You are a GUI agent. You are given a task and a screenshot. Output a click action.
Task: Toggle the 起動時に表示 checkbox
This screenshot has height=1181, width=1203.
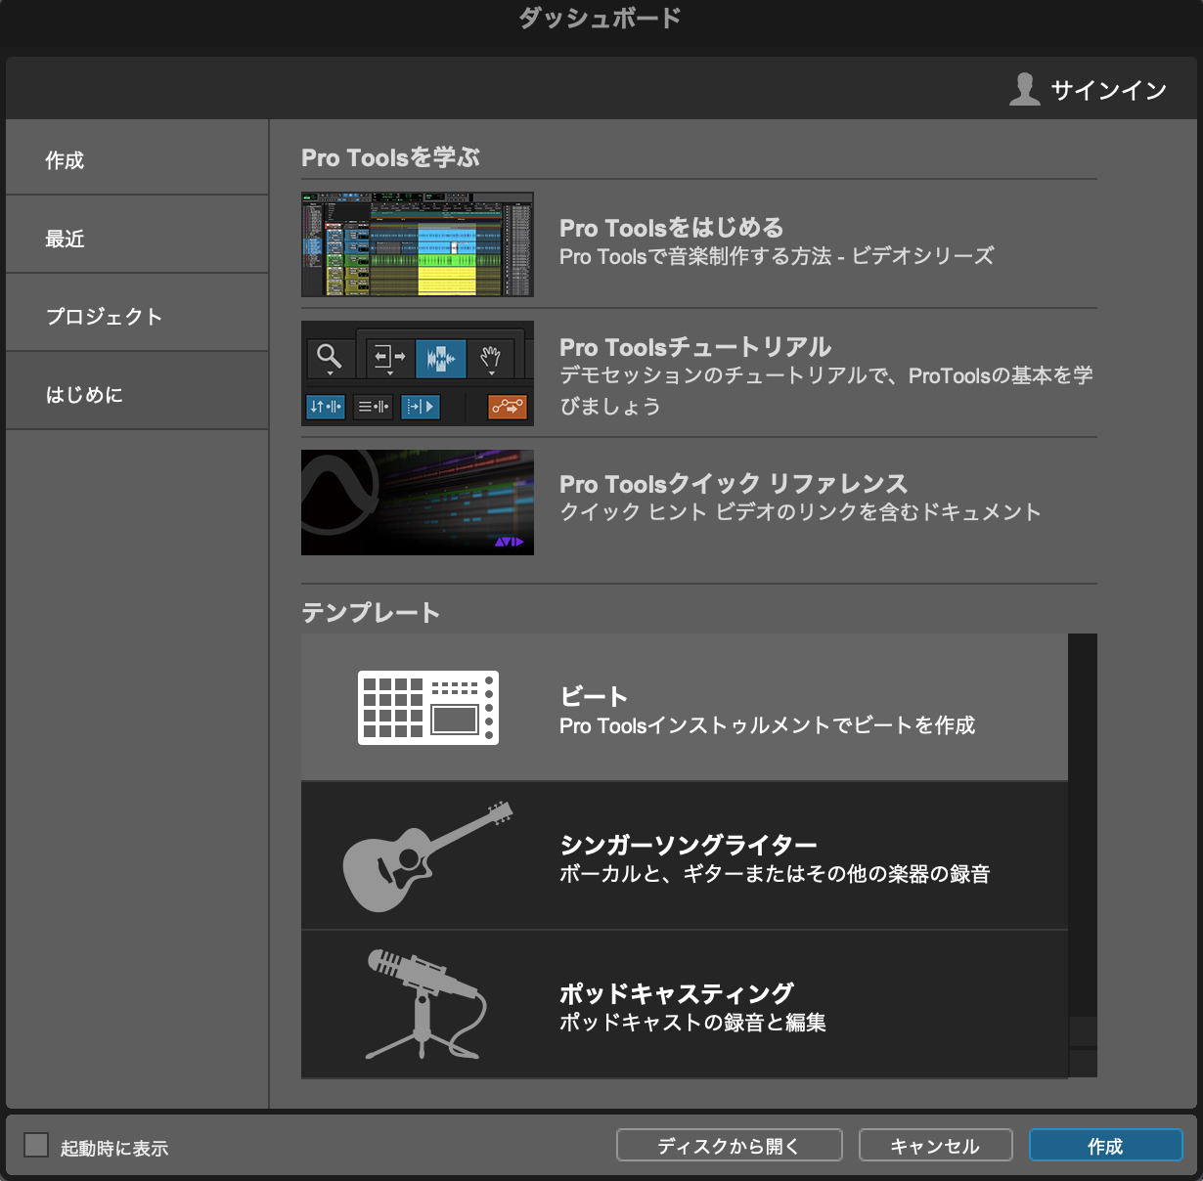36,1145
